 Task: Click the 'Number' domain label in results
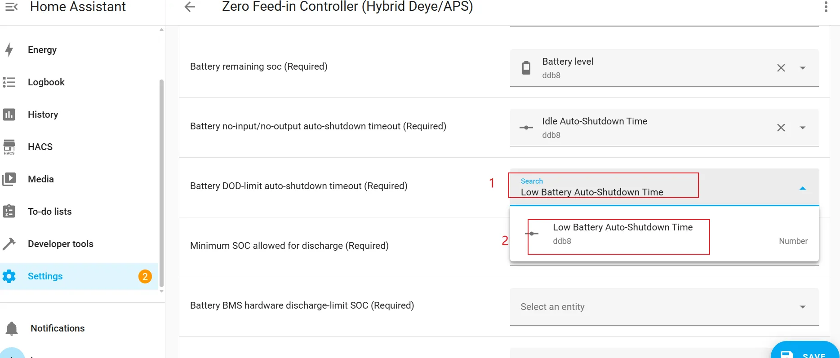tap(793, 241)
